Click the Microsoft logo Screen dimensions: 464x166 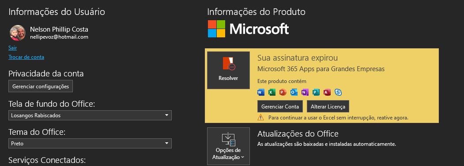point(248,29)
